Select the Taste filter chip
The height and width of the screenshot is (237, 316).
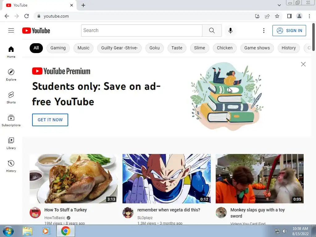point(177,48)
